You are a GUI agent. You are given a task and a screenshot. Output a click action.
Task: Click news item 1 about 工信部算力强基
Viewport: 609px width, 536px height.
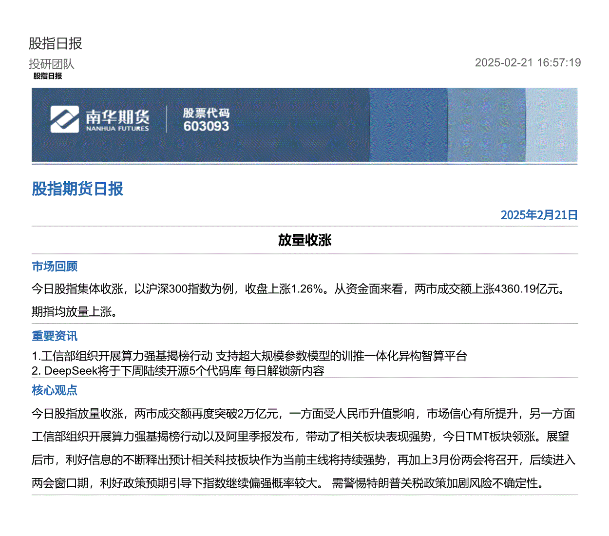point(249,356)
